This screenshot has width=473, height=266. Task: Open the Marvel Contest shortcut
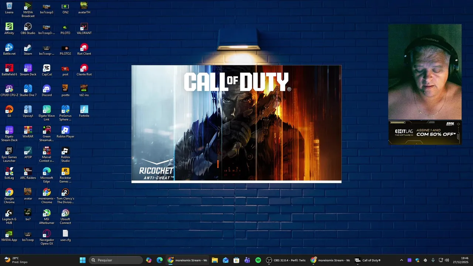pos(47,155)
